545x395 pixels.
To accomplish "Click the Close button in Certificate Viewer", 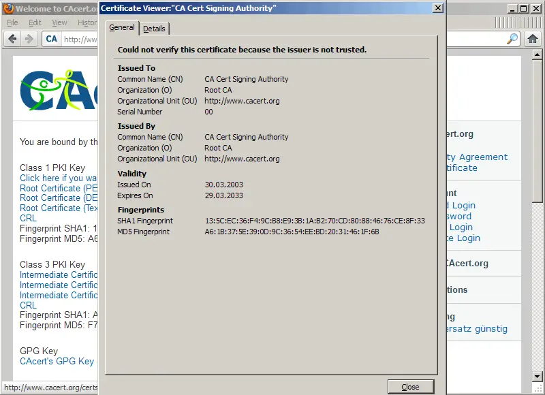I will (411, 387).
